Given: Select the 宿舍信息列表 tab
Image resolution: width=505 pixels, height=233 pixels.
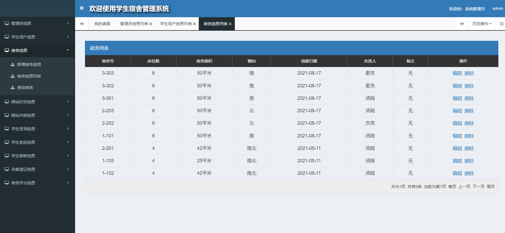Looking at the screenshot, I should (215, 24).
